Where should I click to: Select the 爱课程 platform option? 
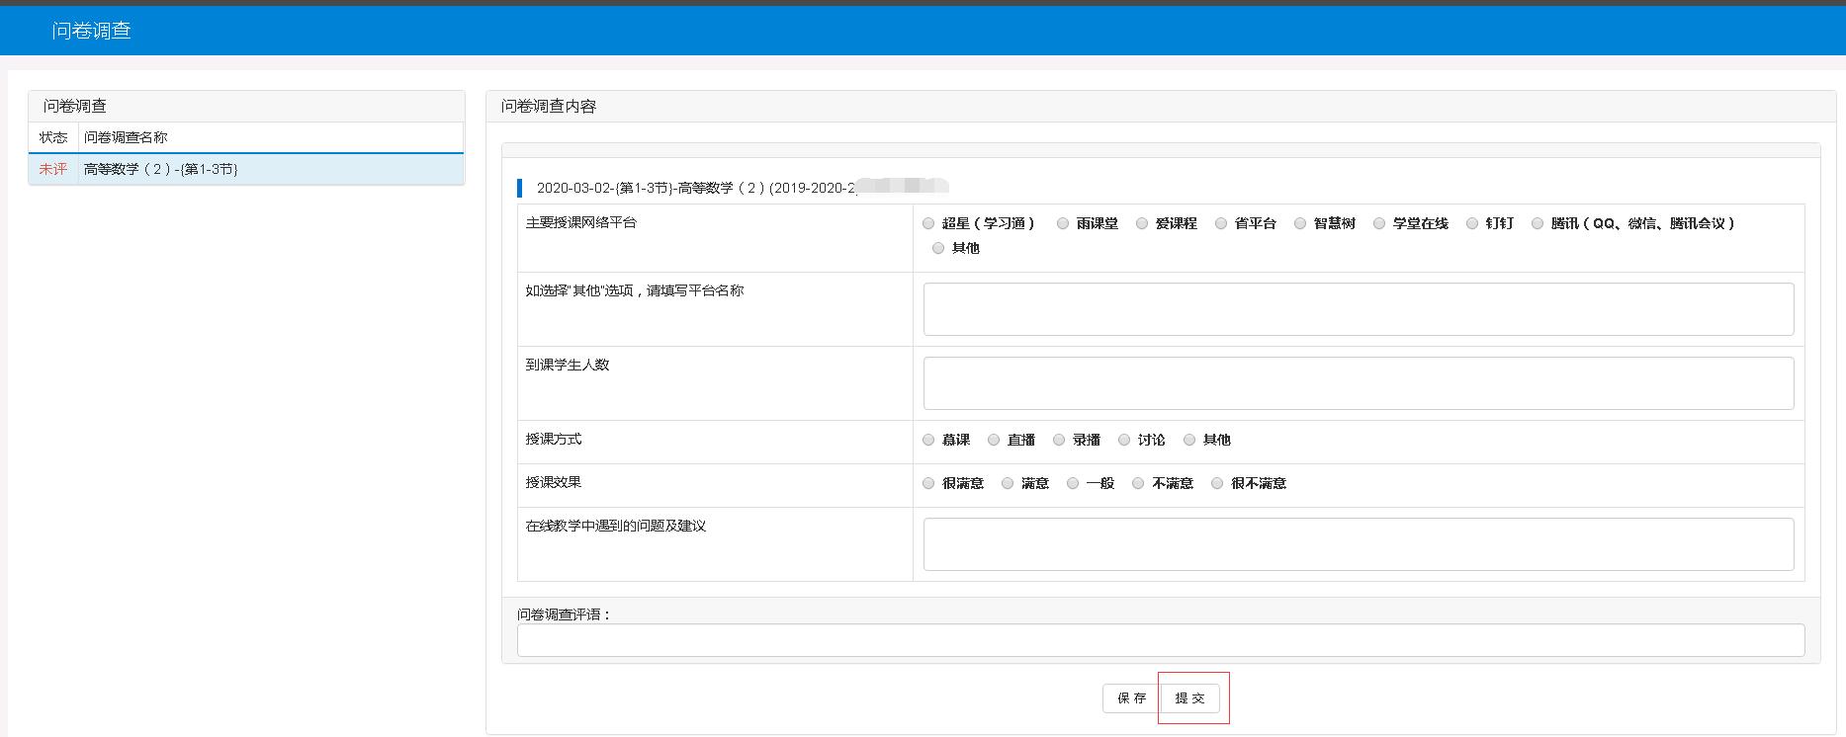(x=1142, y=223)
